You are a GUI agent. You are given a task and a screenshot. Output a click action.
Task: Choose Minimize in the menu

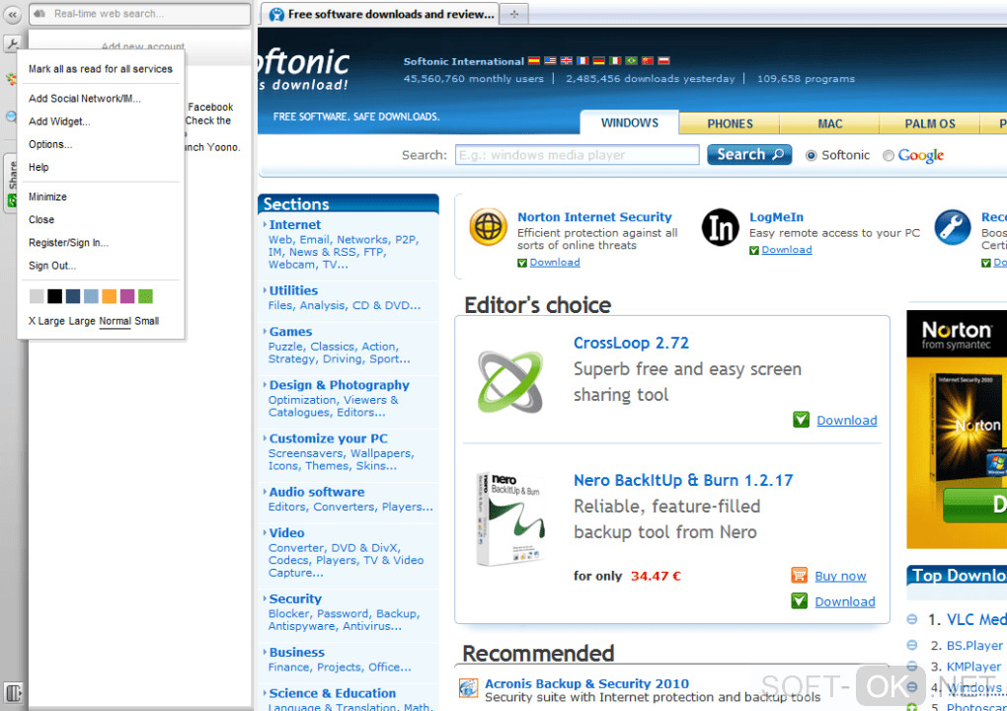point(47,197)
